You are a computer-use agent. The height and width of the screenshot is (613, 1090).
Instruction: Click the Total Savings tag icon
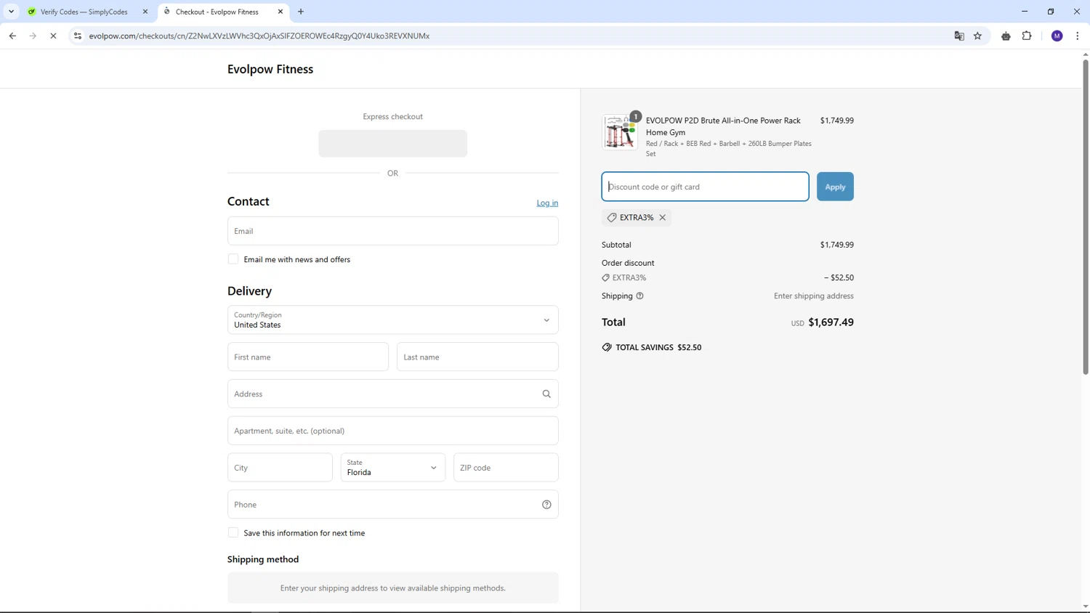coord(607,347)
